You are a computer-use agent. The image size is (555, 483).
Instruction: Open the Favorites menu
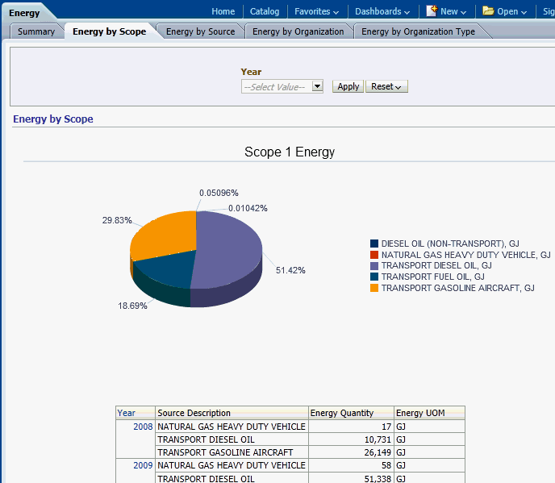pos(316,11)
